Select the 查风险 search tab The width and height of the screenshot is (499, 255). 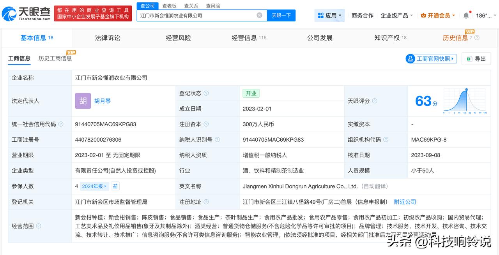coord(213,6)
